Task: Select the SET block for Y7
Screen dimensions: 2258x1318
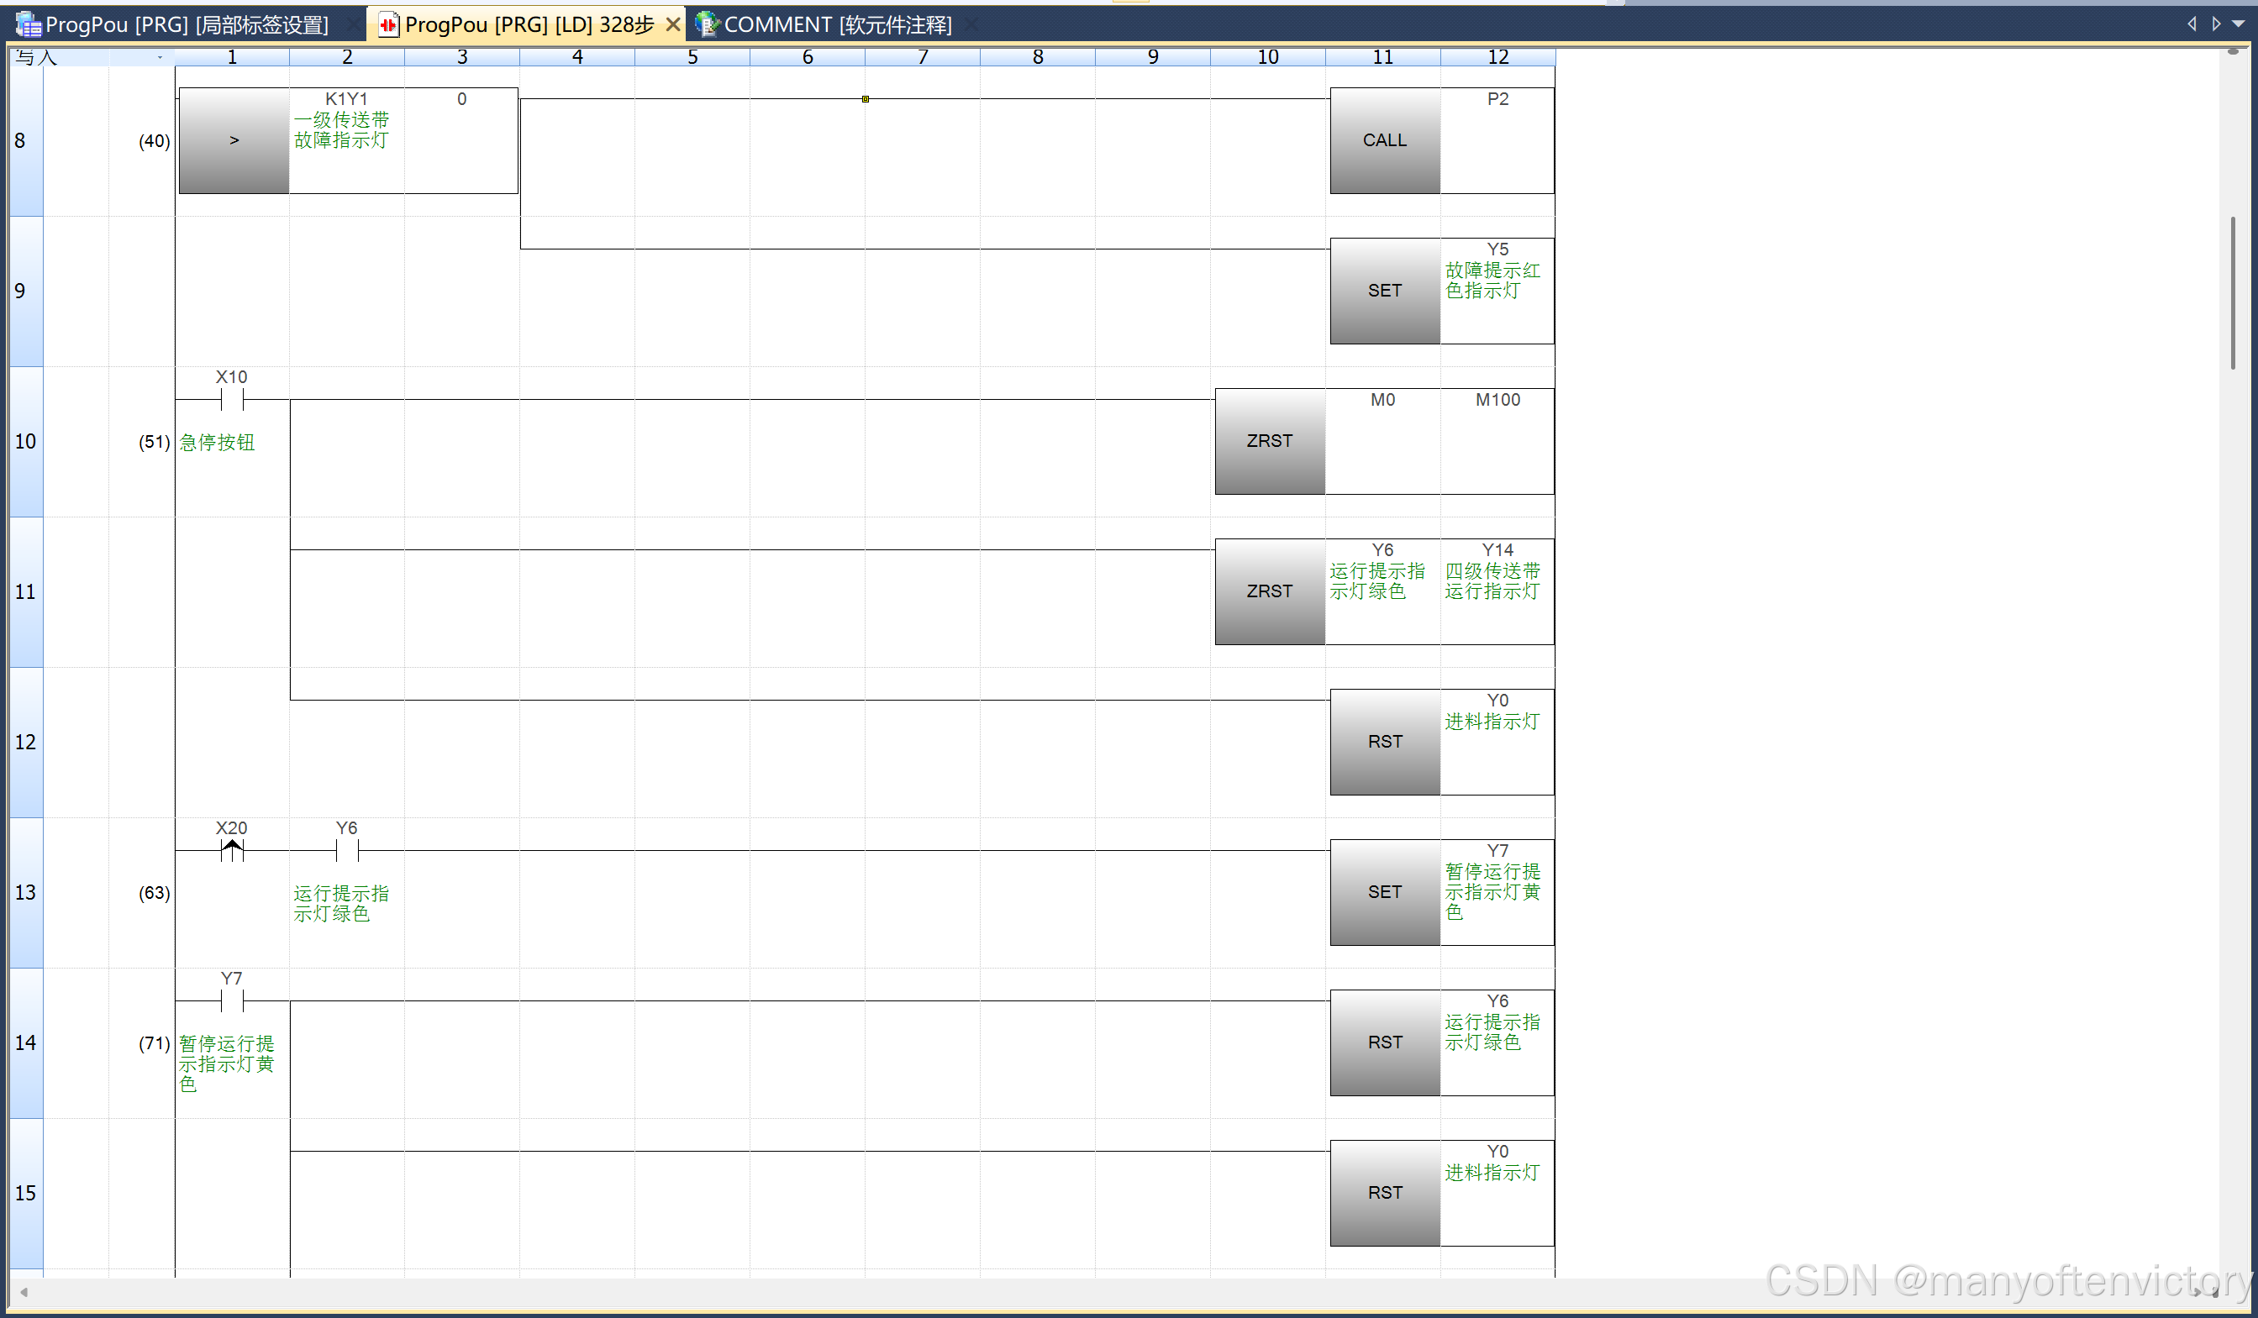Action: 1385,892
